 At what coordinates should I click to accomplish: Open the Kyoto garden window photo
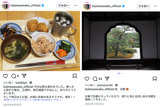click(121, 41)
